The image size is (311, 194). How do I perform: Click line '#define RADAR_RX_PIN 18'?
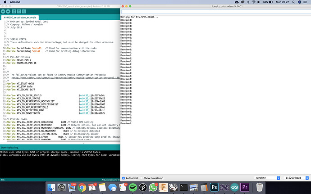point(21,63)
